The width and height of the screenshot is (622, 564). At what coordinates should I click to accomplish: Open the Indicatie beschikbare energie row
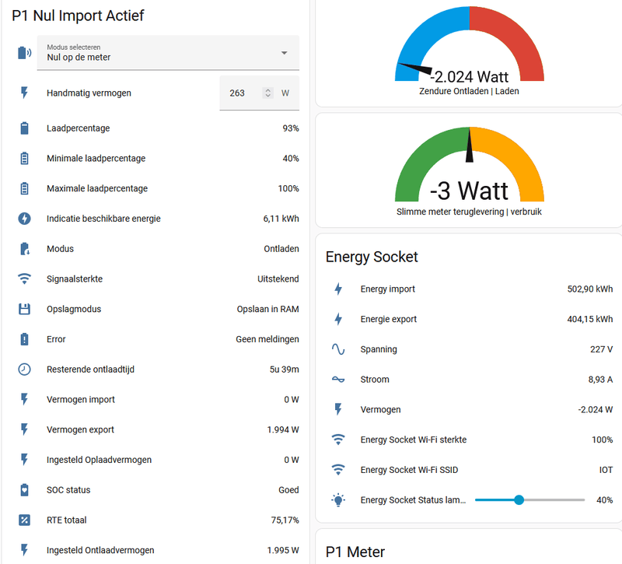coord(155,219)
